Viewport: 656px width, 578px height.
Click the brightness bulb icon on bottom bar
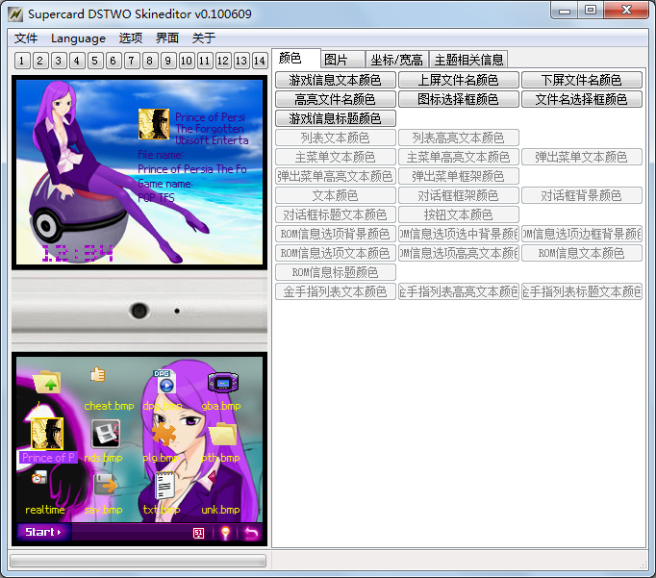(225, 533)
